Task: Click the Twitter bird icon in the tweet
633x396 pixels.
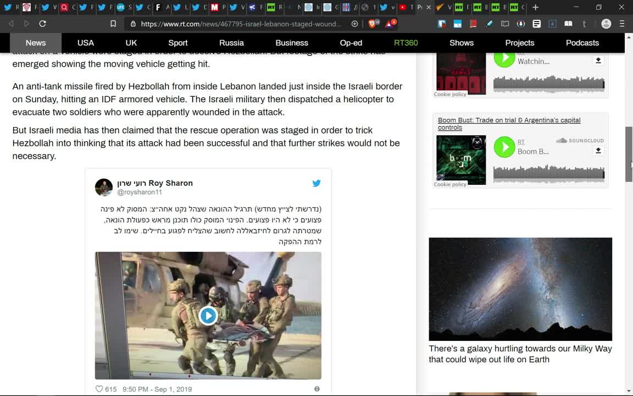Action: (316, 183)
